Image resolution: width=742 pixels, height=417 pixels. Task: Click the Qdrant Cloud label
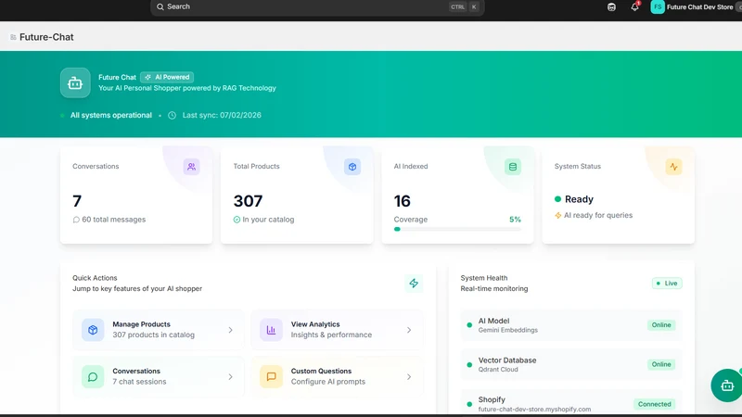pyautogui.click(x=498, y=370)
